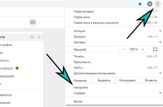Image resolution: width=163 pixels, height=107 pixels.
Task: Expand Дополнительные инструменты submenu
Action: [114, 73]
